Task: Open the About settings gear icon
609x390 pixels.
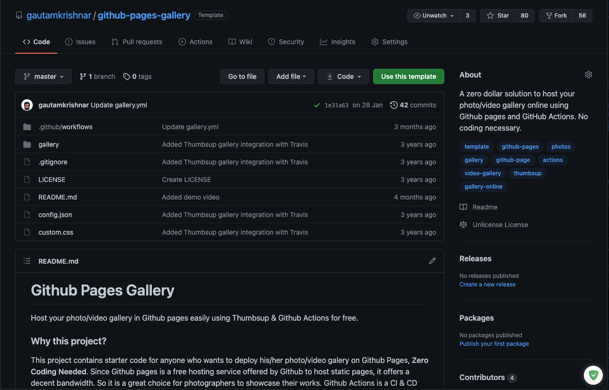Action: coord(589,75)
